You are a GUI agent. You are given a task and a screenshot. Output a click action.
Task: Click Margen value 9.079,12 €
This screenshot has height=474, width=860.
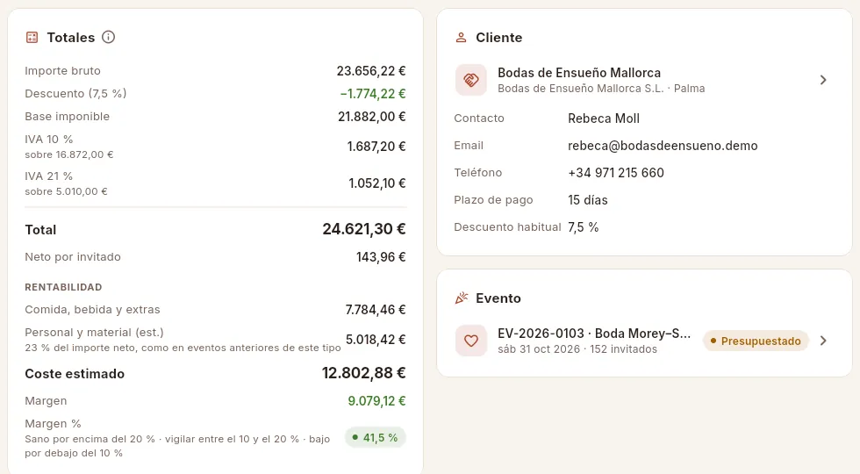click(x=376, y=401)
